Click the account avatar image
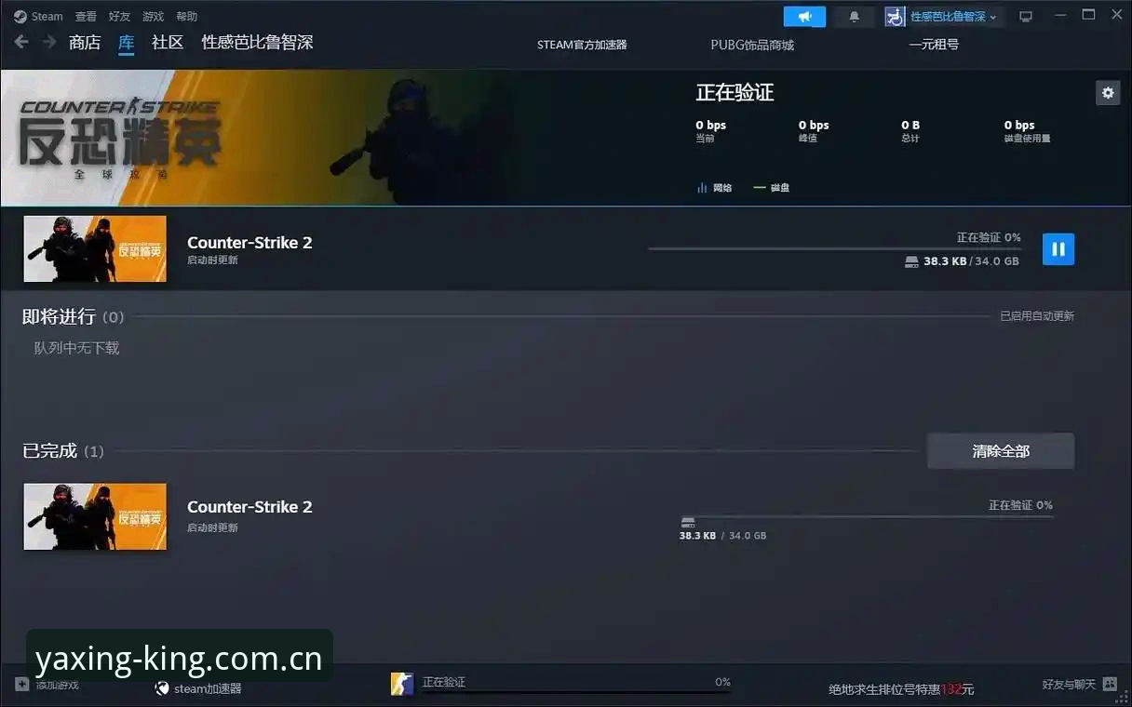Image resolution: width=1132 pixels, height=707 pixels. coord(895,17)
